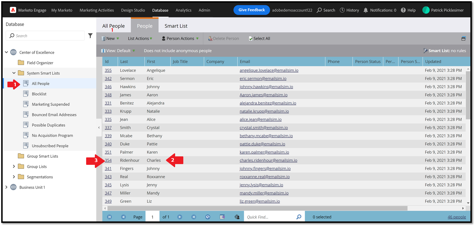Select the People tab
Screen dimensions: 475x226
(x=145, y=26)
